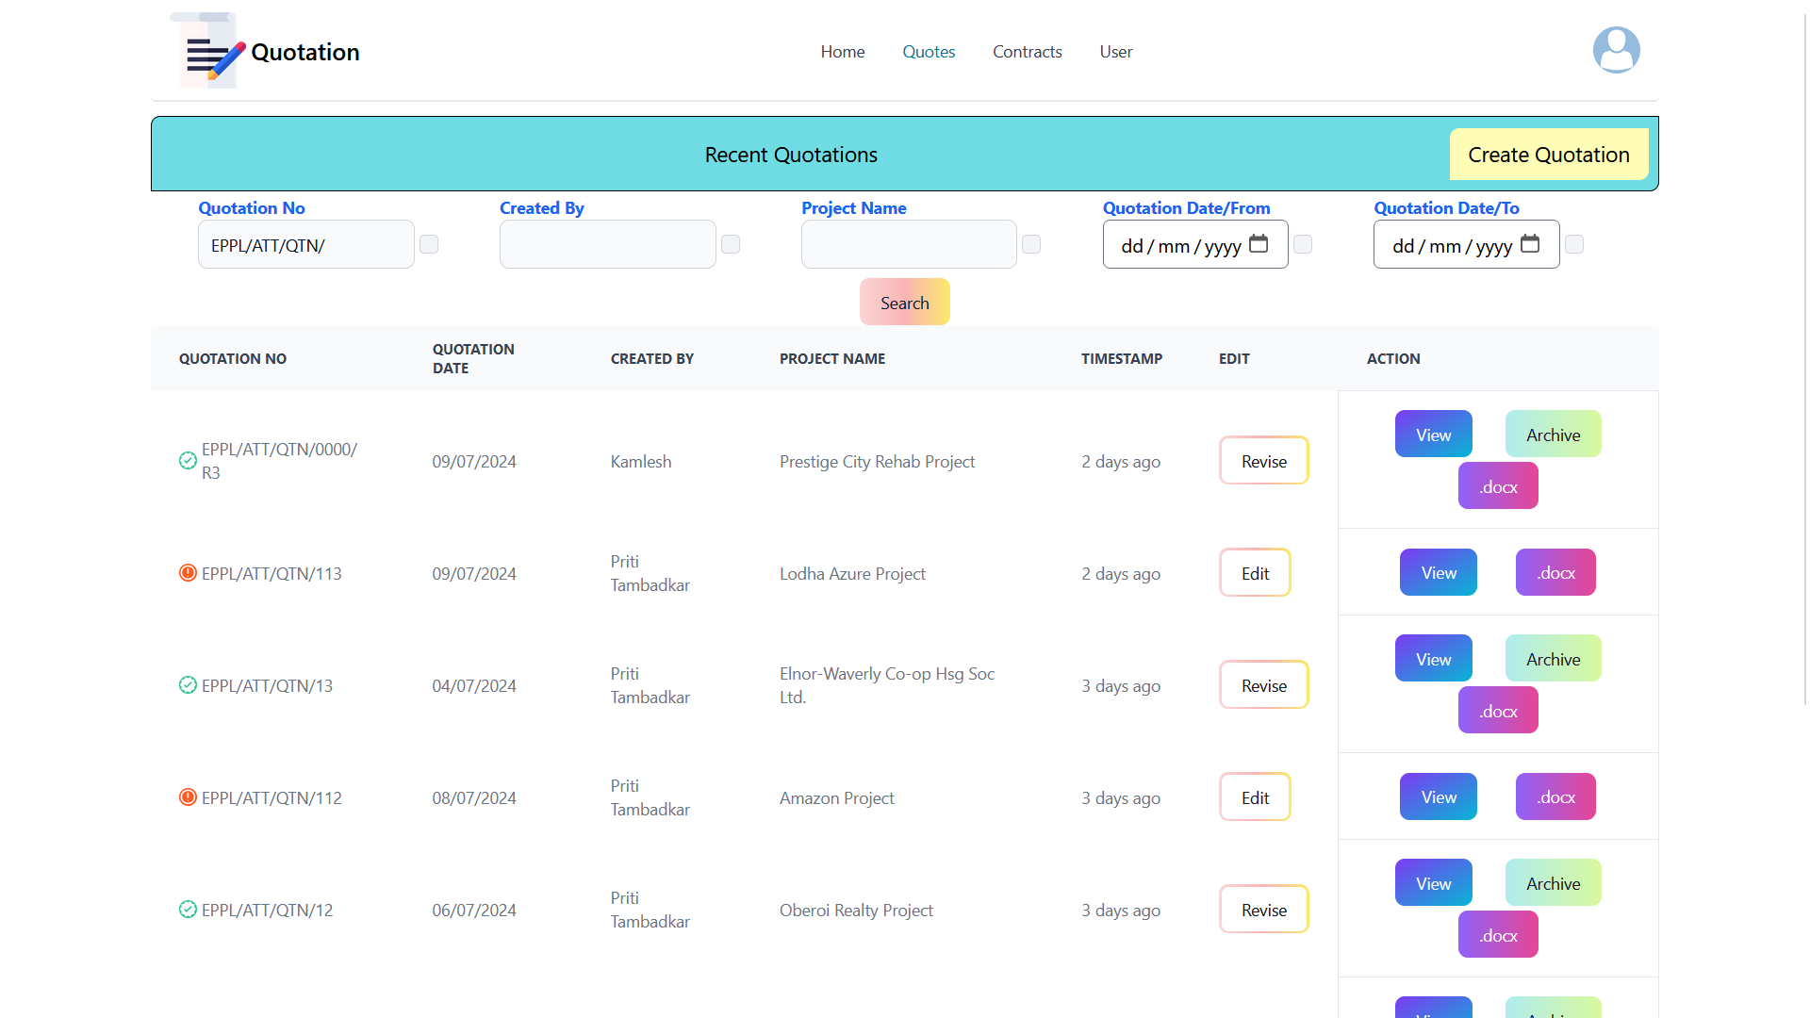Download .docx for Lodha Azure Project
Image resolution: width=1810 pixels, height=1018 pixels.
pyautogui.click(x=1555, y=572)
